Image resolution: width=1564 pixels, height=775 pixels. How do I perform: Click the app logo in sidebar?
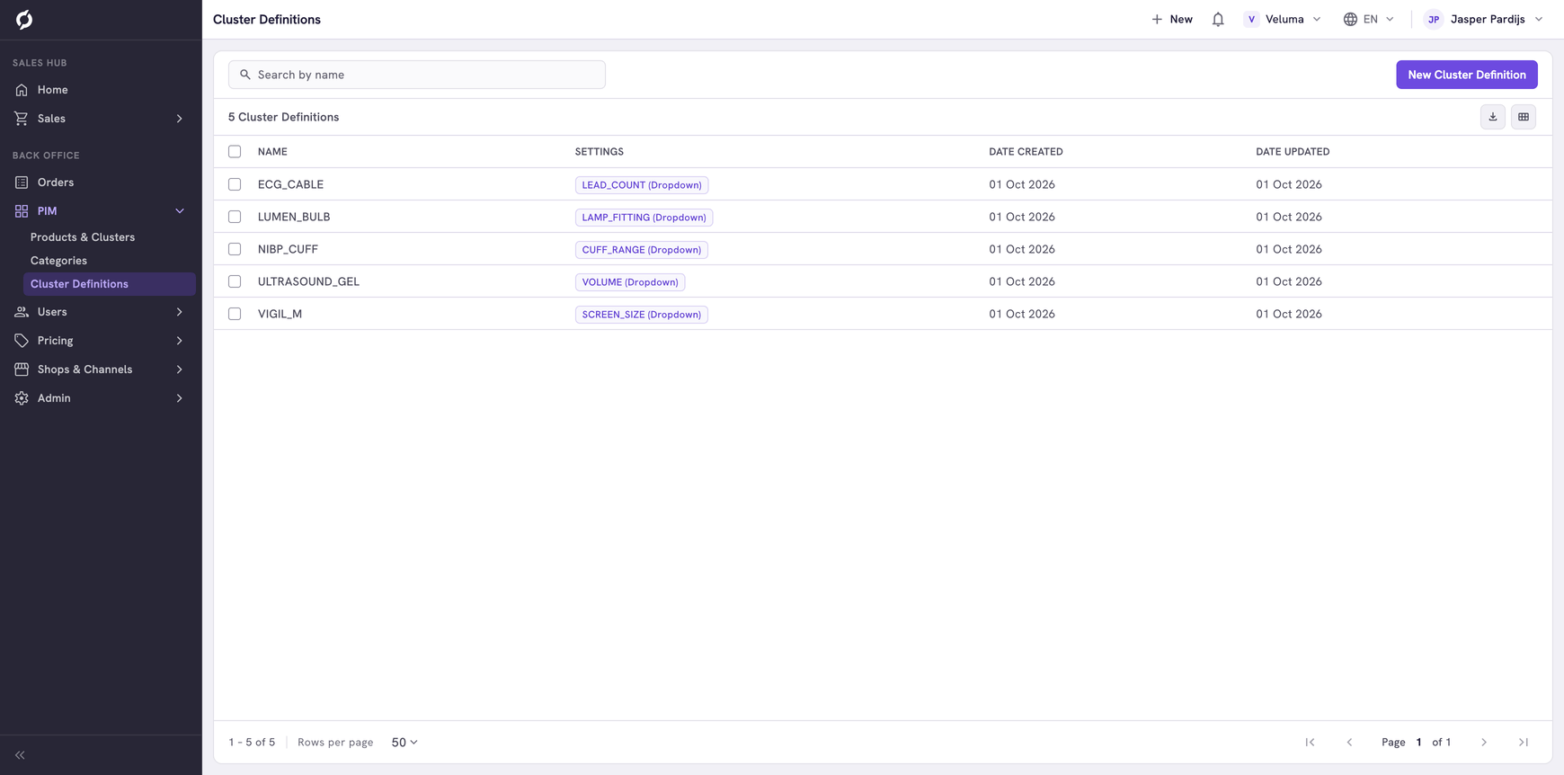coord(24,19)
